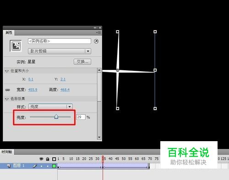Click the keyframe at frame 35
The width and height of the screenshot is (229, 180).
coord(103,167)
